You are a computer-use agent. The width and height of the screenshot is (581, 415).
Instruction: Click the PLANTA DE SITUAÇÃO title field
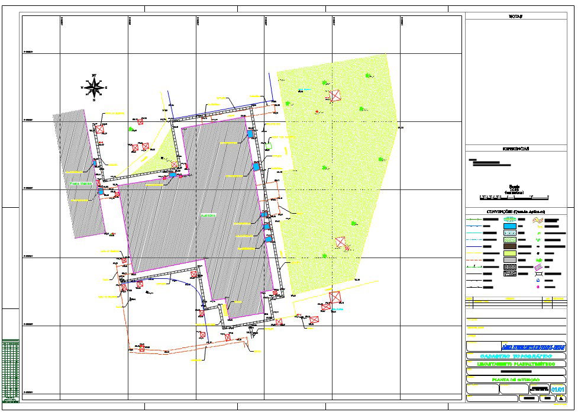click(515, 379)
